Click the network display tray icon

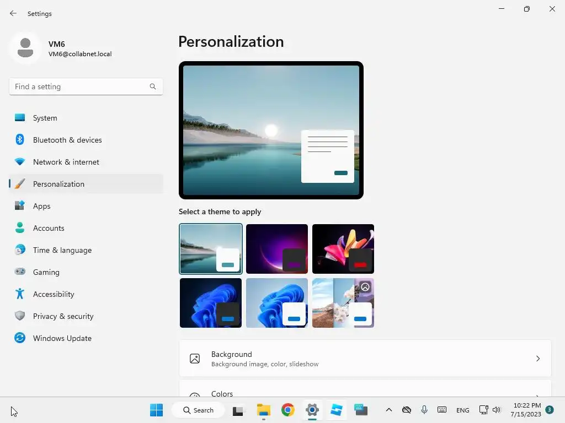click(483, 410)
